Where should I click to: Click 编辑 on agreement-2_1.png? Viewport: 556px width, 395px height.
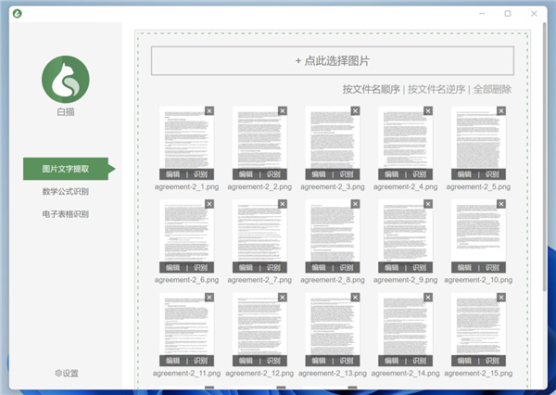tap(173, 174)
